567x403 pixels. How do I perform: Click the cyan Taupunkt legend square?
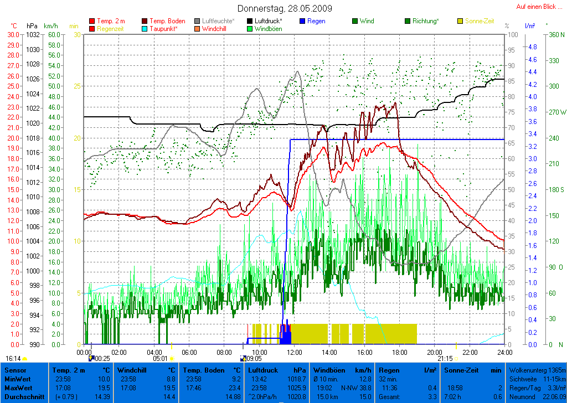click(145, 28)
